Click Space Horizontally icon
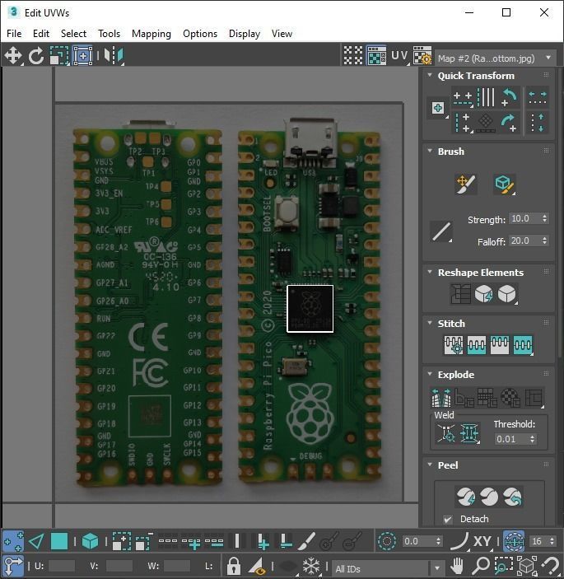 coord(538,98)
